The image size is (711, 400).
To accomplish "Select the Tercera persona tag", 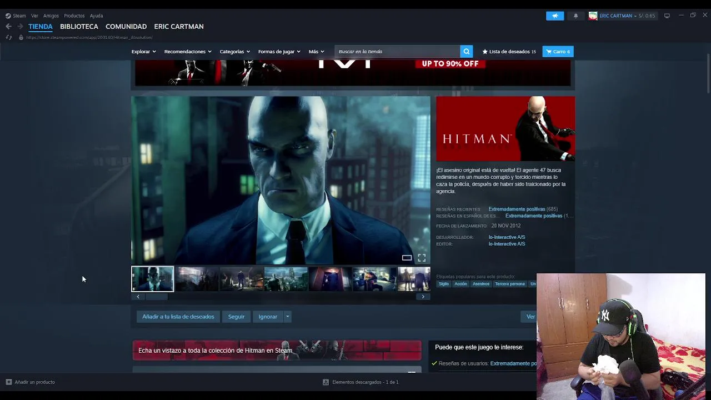I will pos(510,284).
